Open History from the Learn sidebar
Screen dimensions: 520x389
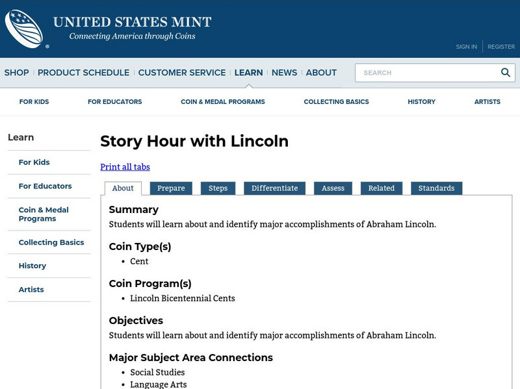[31, 266]
